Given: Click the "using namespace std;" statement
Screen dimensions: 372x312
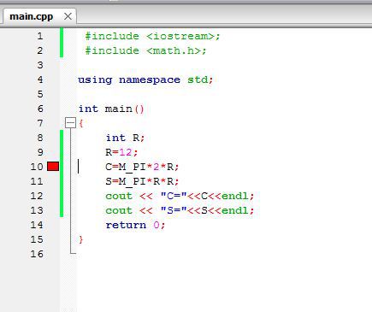Looking at the screenshot, I should (x=145, y=79).
